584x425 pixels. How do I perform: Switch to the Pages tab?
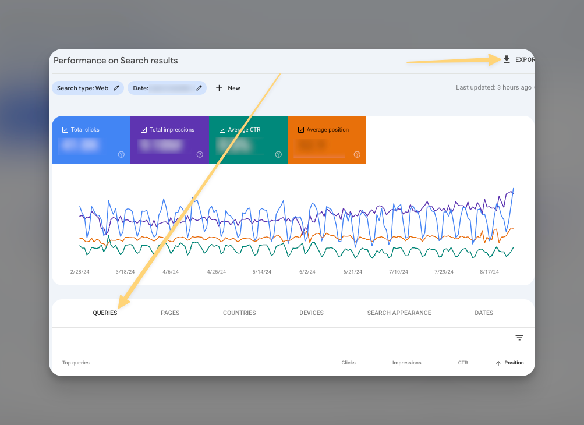tap(170, 313)
